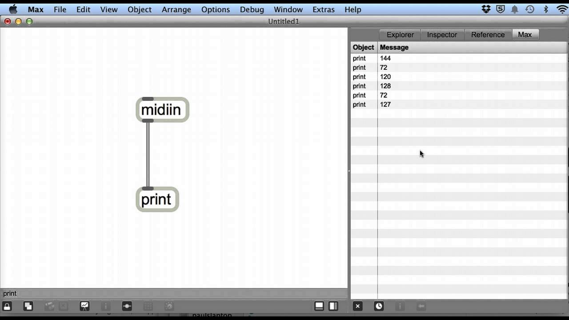Click the midiin object's top inlet

[x=148, y=99]
